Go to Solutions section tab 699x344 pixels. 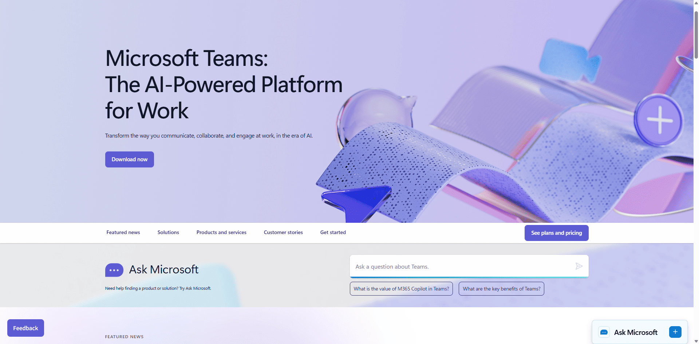pos(168,232)
